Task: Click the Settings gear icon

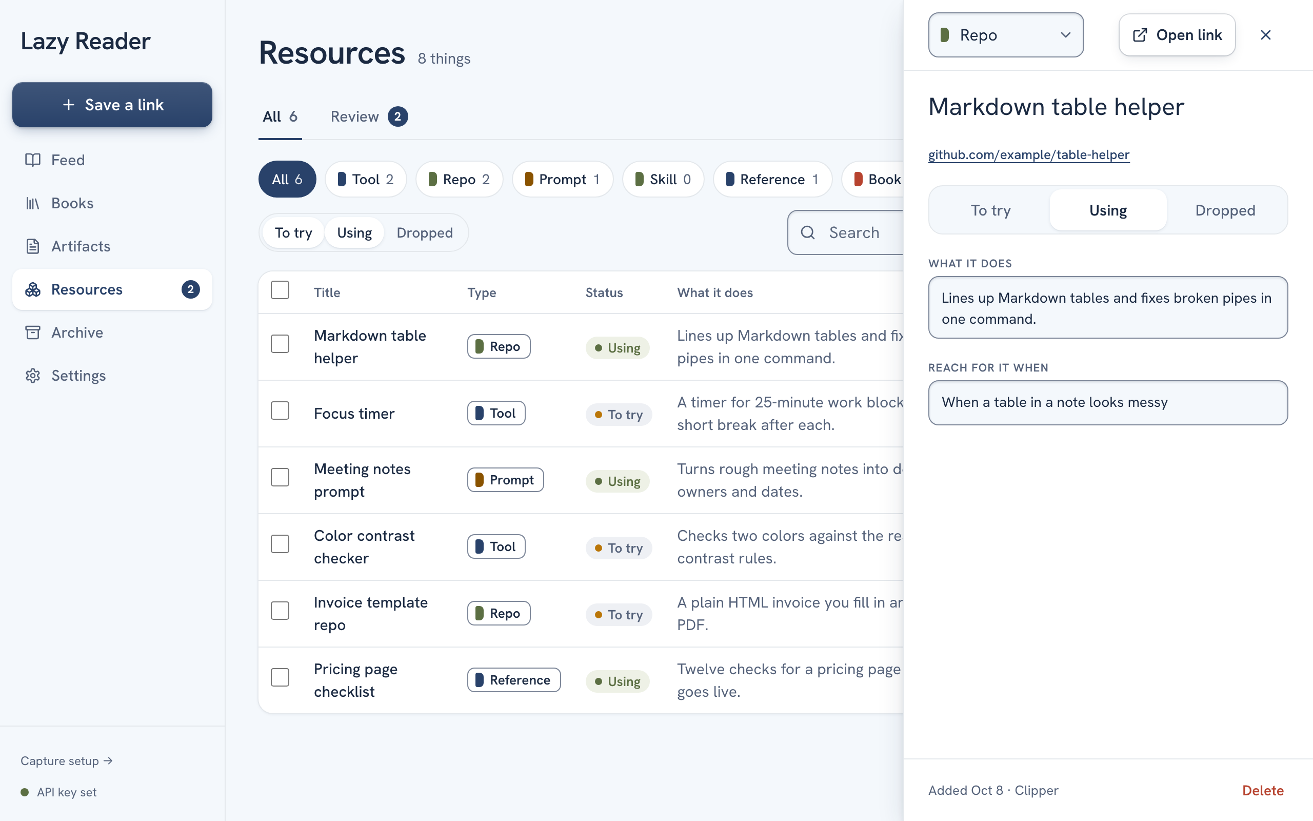Action: 32,376
